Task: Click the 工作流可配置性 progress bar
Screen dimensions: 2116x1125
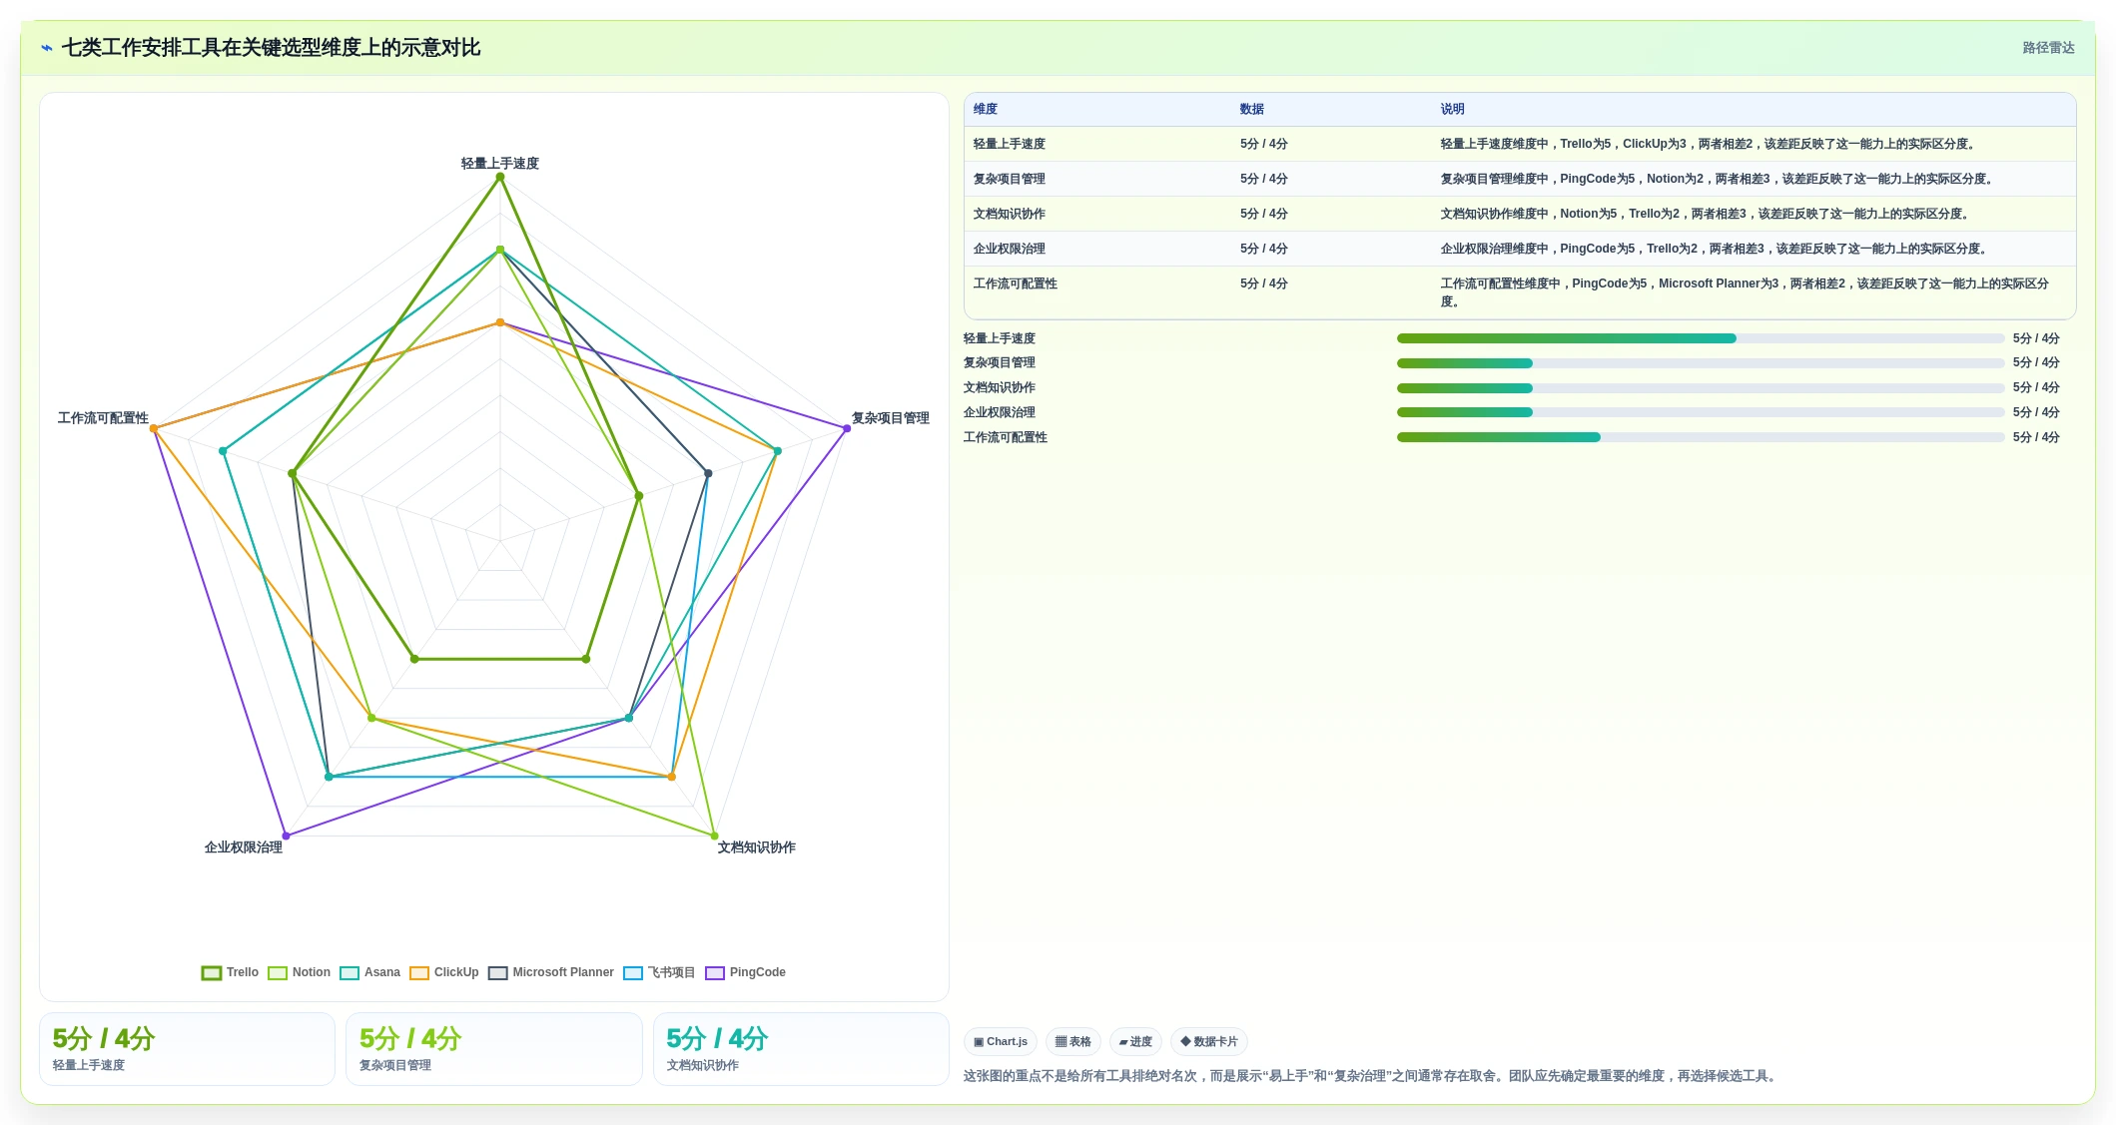Action: (1701, 438)
